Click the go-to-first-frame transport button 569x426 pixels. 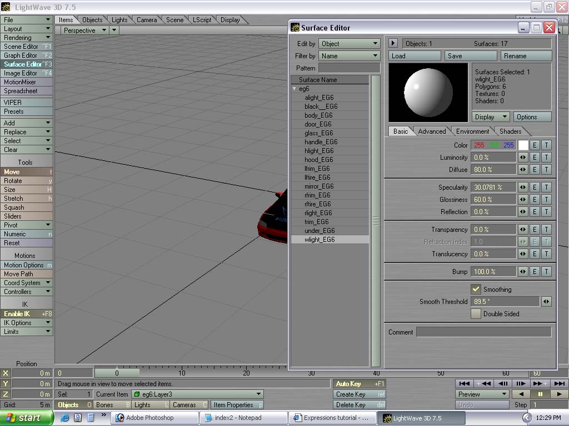[464, 383]
